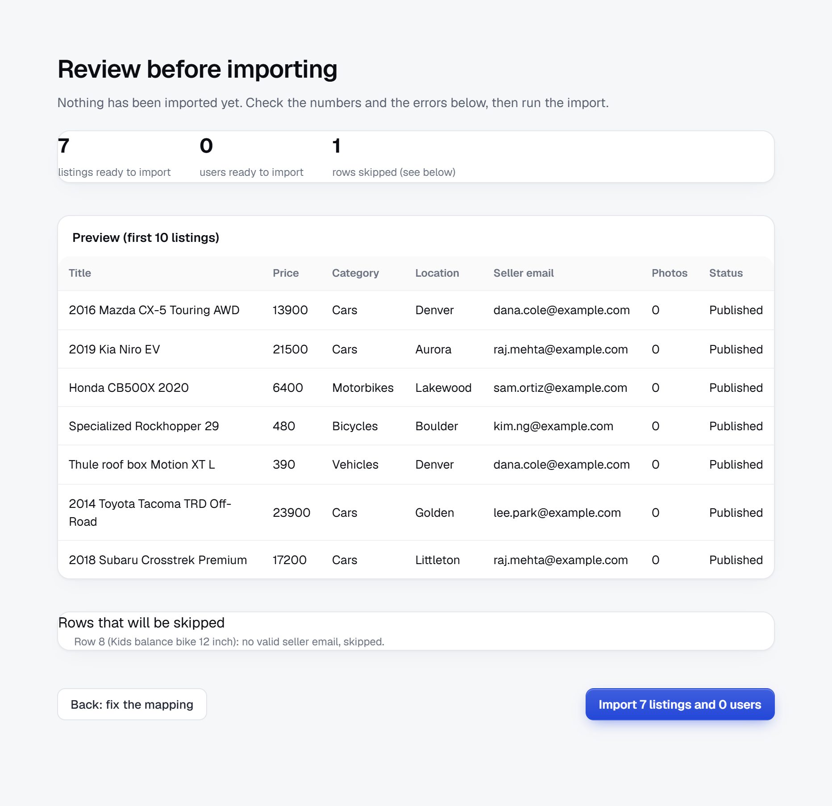Select the kim.ng@example.com email
This screenshot has width=832, height=806.
coord(553,426)
